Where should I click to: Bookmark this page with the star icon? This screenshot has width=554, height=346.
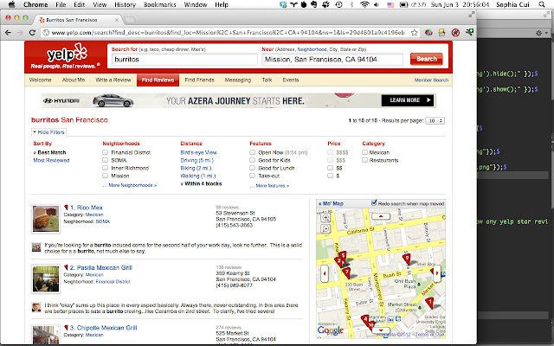pos(414,33)
